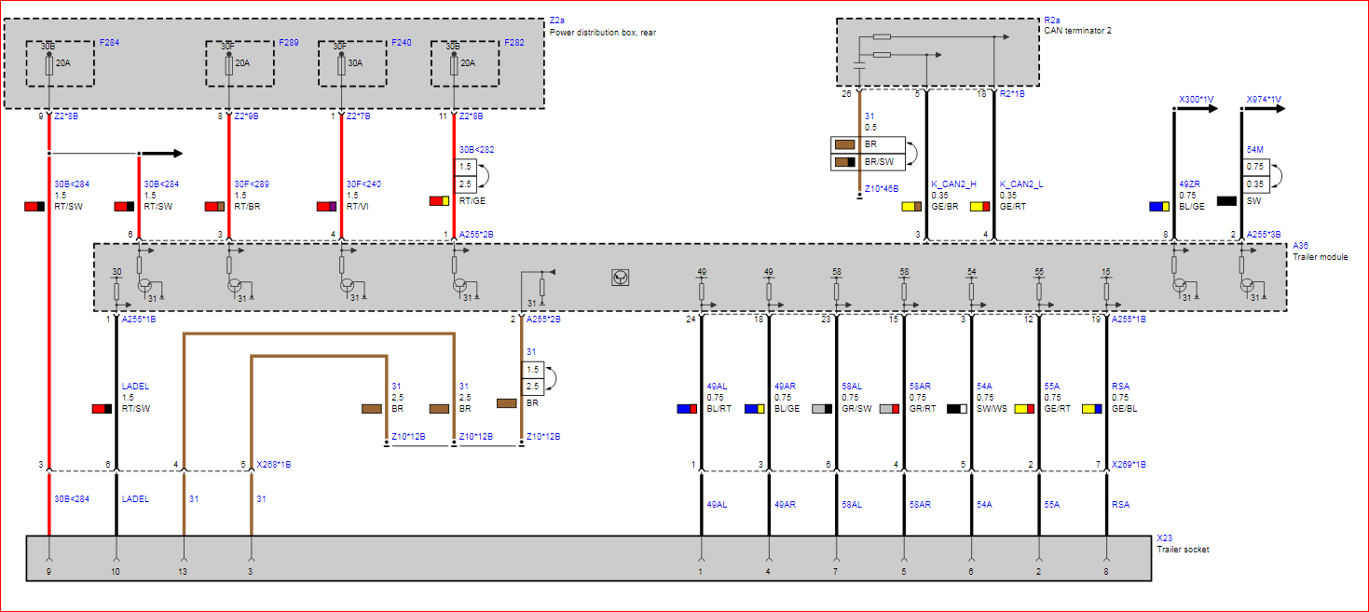The width and height of the screenshot is (1369, 612).
Task: Click the RT/VI red-violet color swatch
Action: (326, 206)
